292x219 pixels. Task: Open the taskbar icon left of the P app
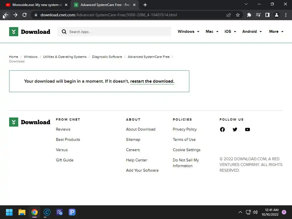[60, 212]
